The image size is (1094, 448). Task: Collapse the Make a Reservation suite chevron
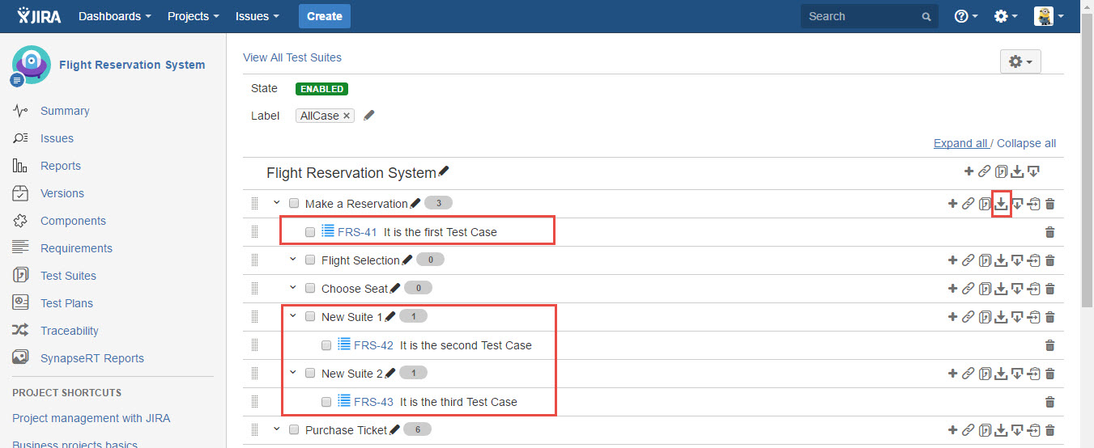[x=277, y=204]
